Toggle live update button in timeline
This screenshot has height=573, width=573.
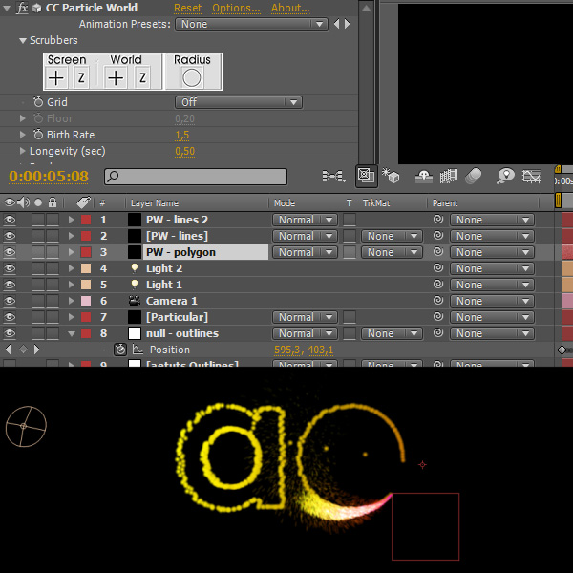tap(366, 176)
